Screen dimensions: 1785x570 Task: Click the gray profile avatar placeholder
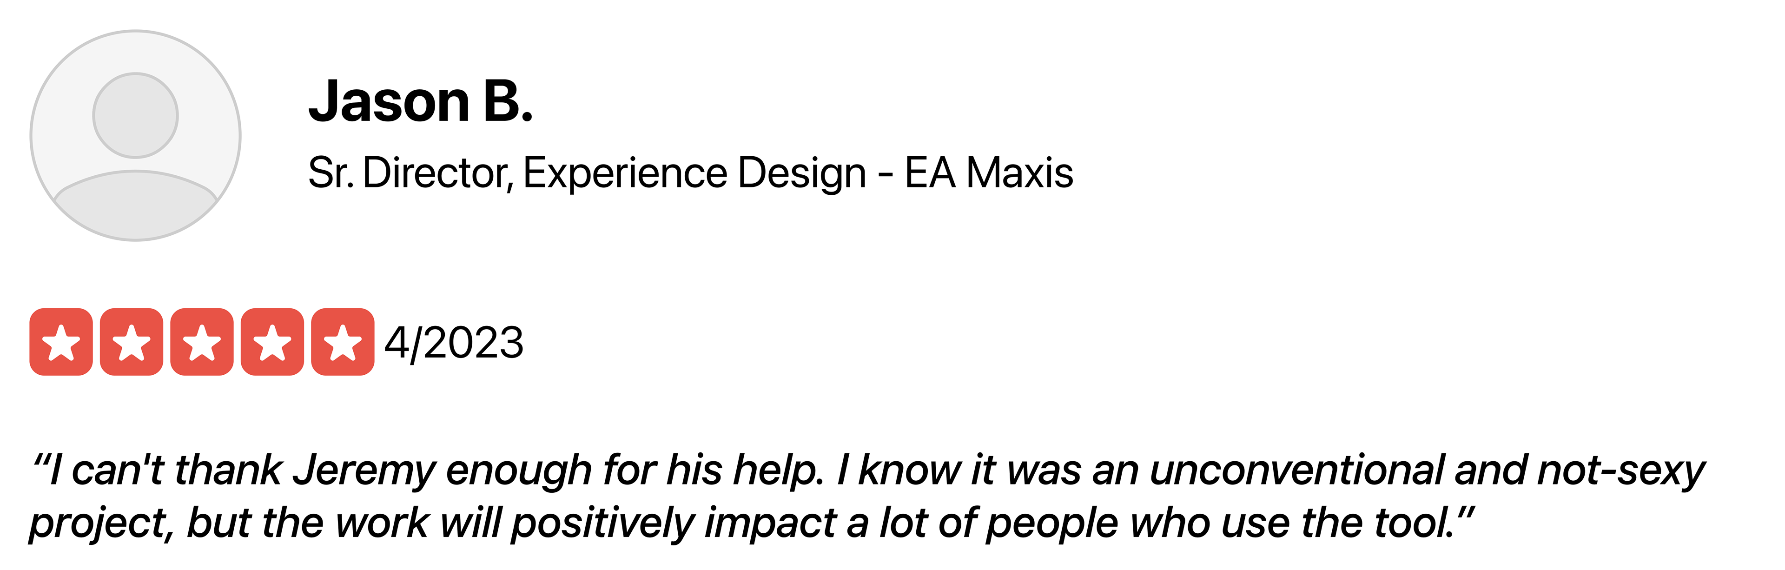[136, 136]
